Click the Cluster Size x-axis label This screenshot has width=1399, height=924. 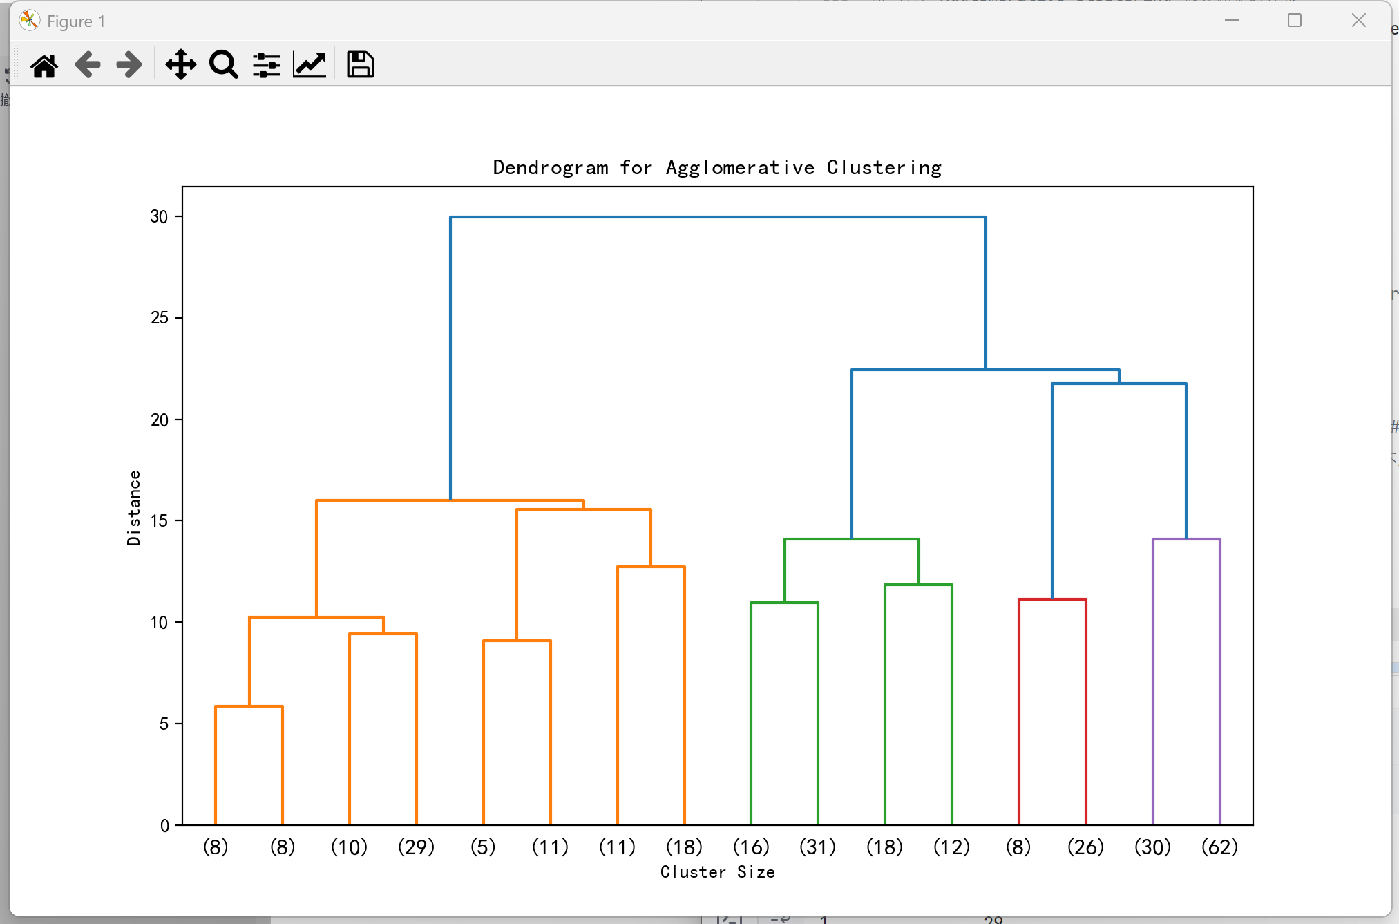717,872
